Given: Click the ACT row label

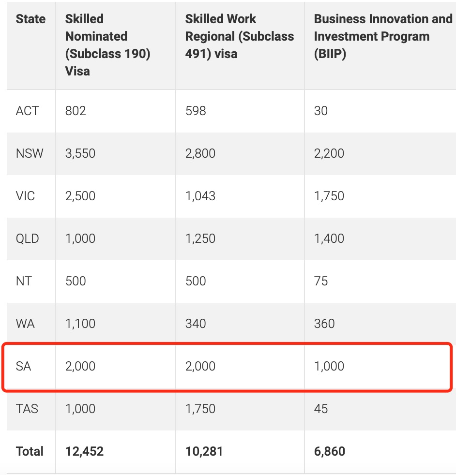Looking at the screenshot, I should pyautogui.click(x=27, y=111).
